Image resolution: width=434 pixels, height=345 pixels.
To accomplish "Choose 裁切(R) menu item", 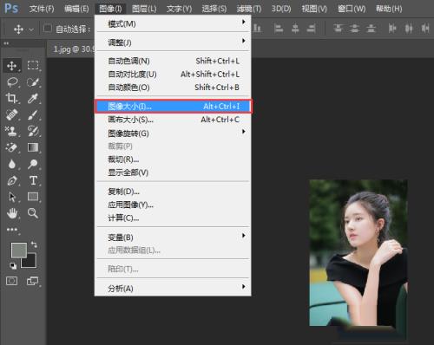I will (173, 159).
